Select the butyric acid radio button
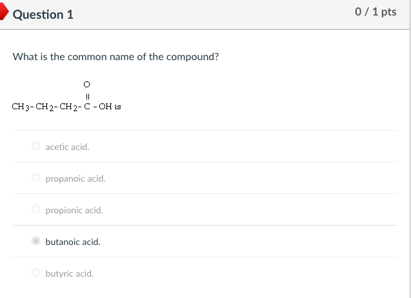 coord(35,273)
